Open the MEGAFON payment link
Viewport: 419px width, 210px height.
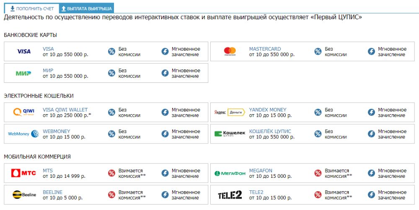pos(261,171)
